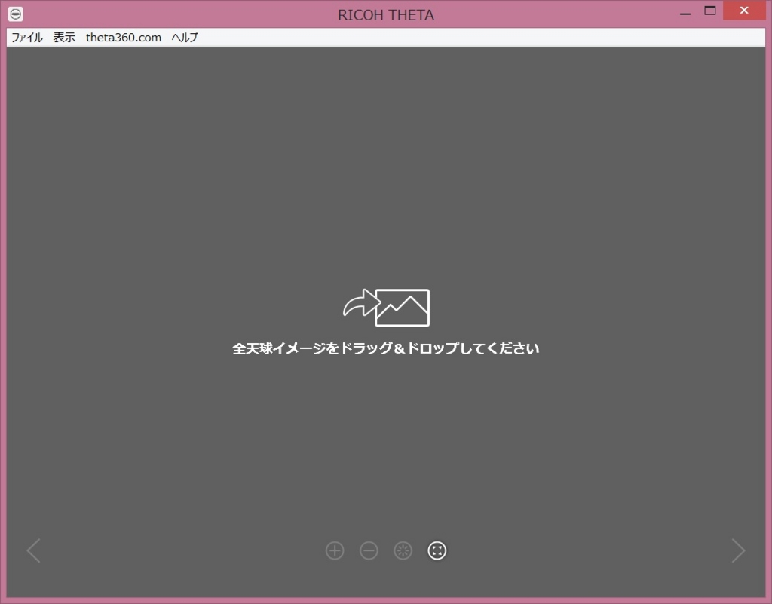Open the ファイル menu
The height and width of the screenshot is (604, 772).
point(27,38)
